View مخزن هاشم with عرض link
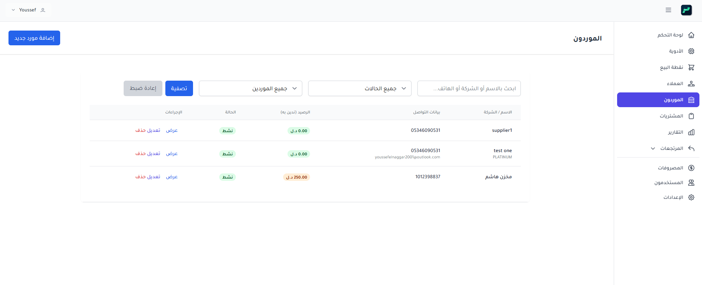This screenshot has height=285, width=702. point(172,177)
